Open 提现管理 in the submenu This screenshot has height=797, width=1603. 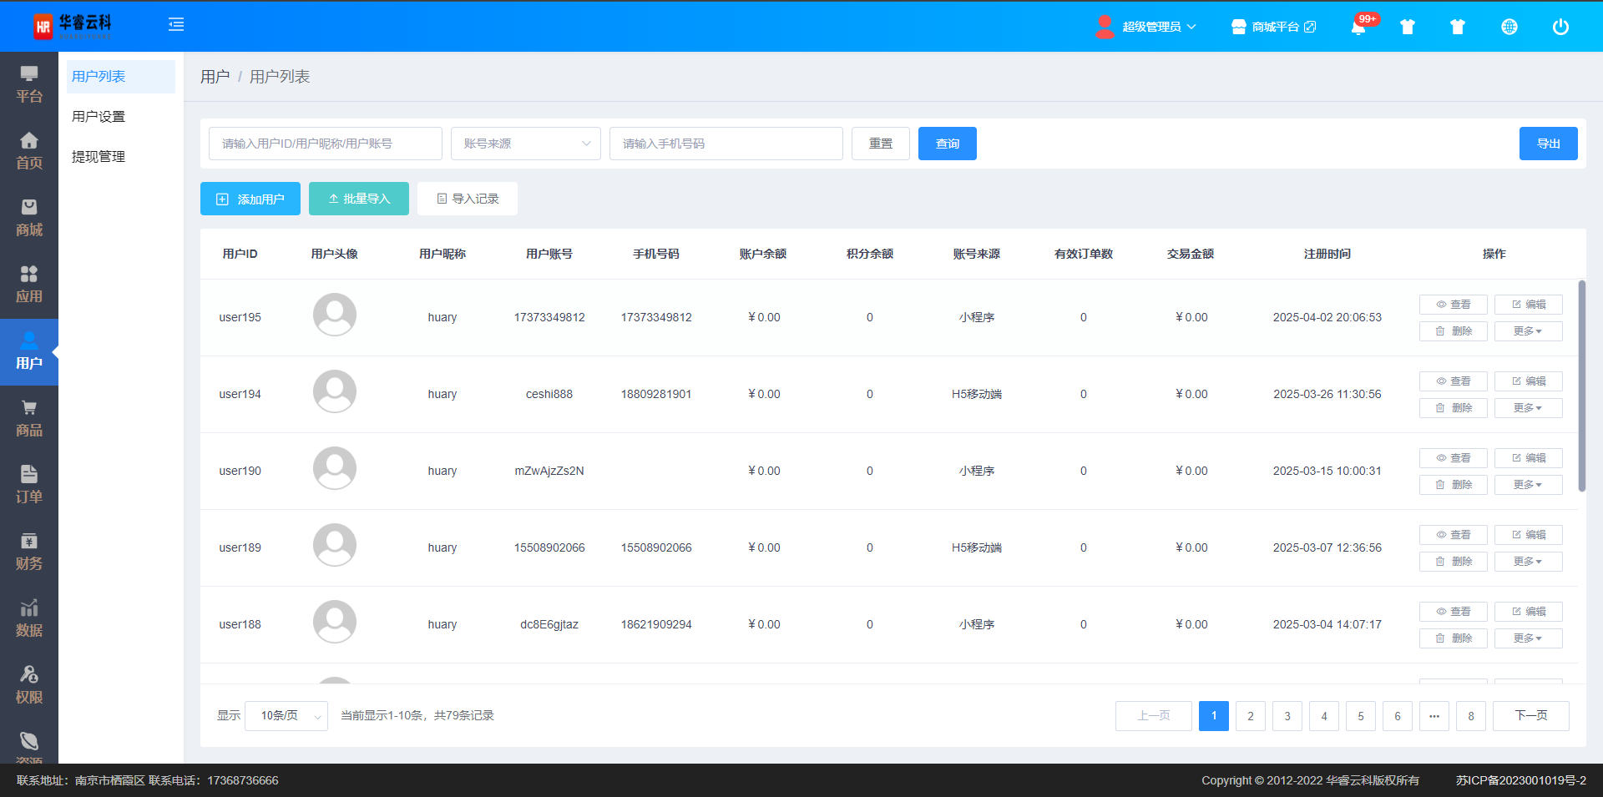coord(99,157)
